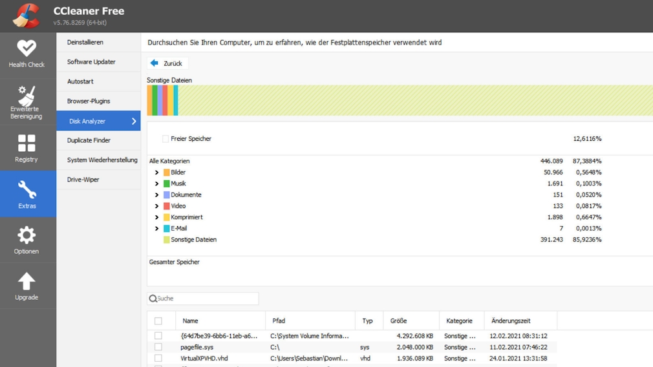
Task: Click the C:\Users\Sebastian\Downl... path cell
Action: 309,358
